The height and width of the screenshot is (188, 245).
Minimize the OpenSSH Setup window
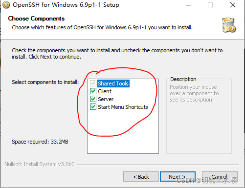(188, 5)
